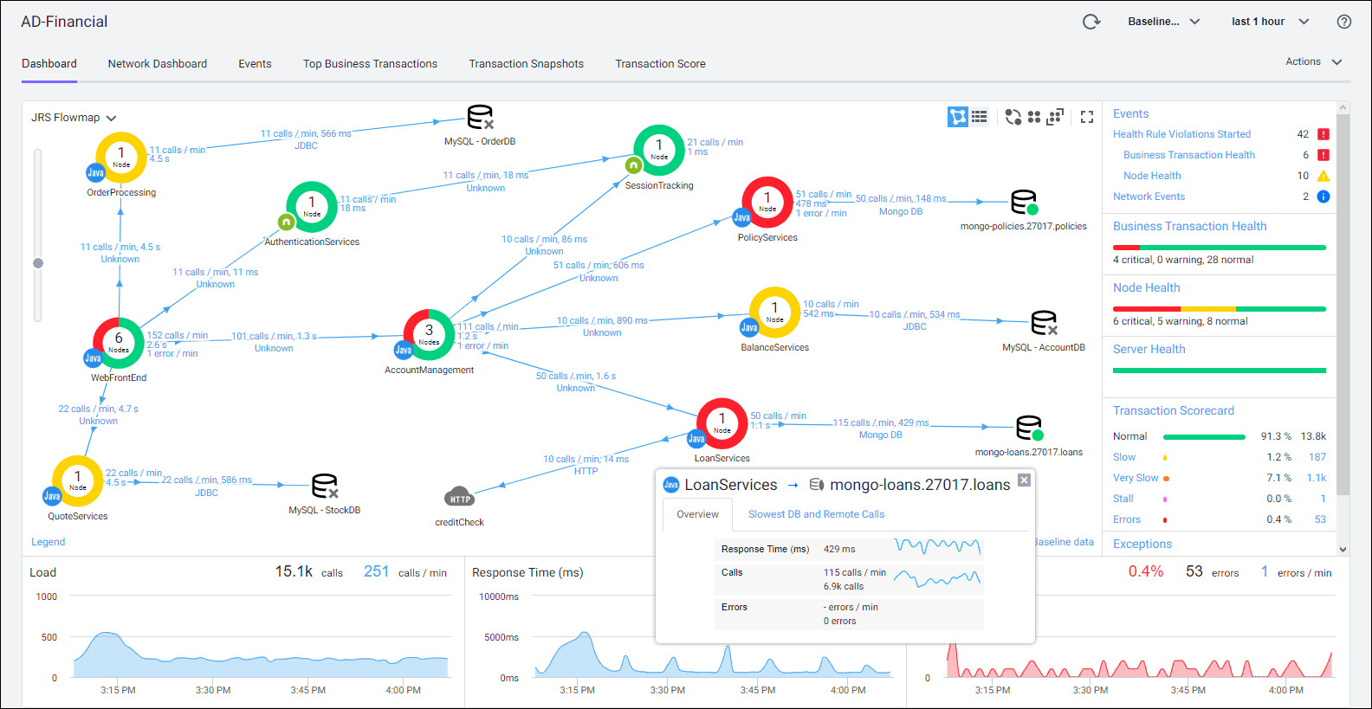
Task: Expand the flowmap to fullscreen
Action: tap(1087, 117)
